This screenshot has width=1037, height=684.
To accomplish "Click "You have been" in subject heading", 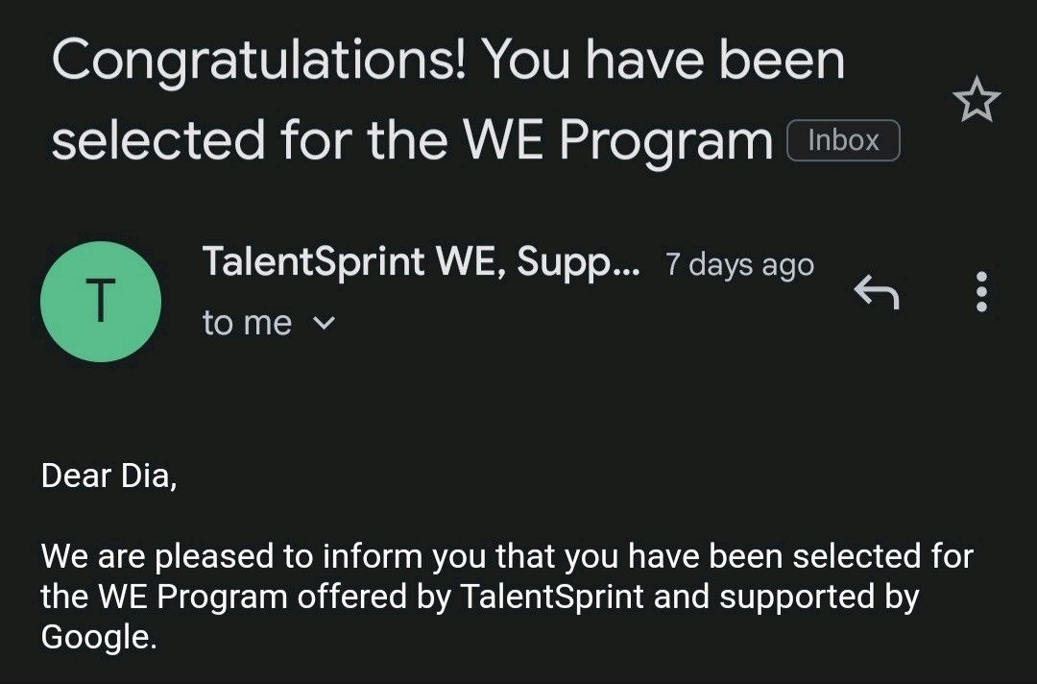I will click(x=663, y=61).
